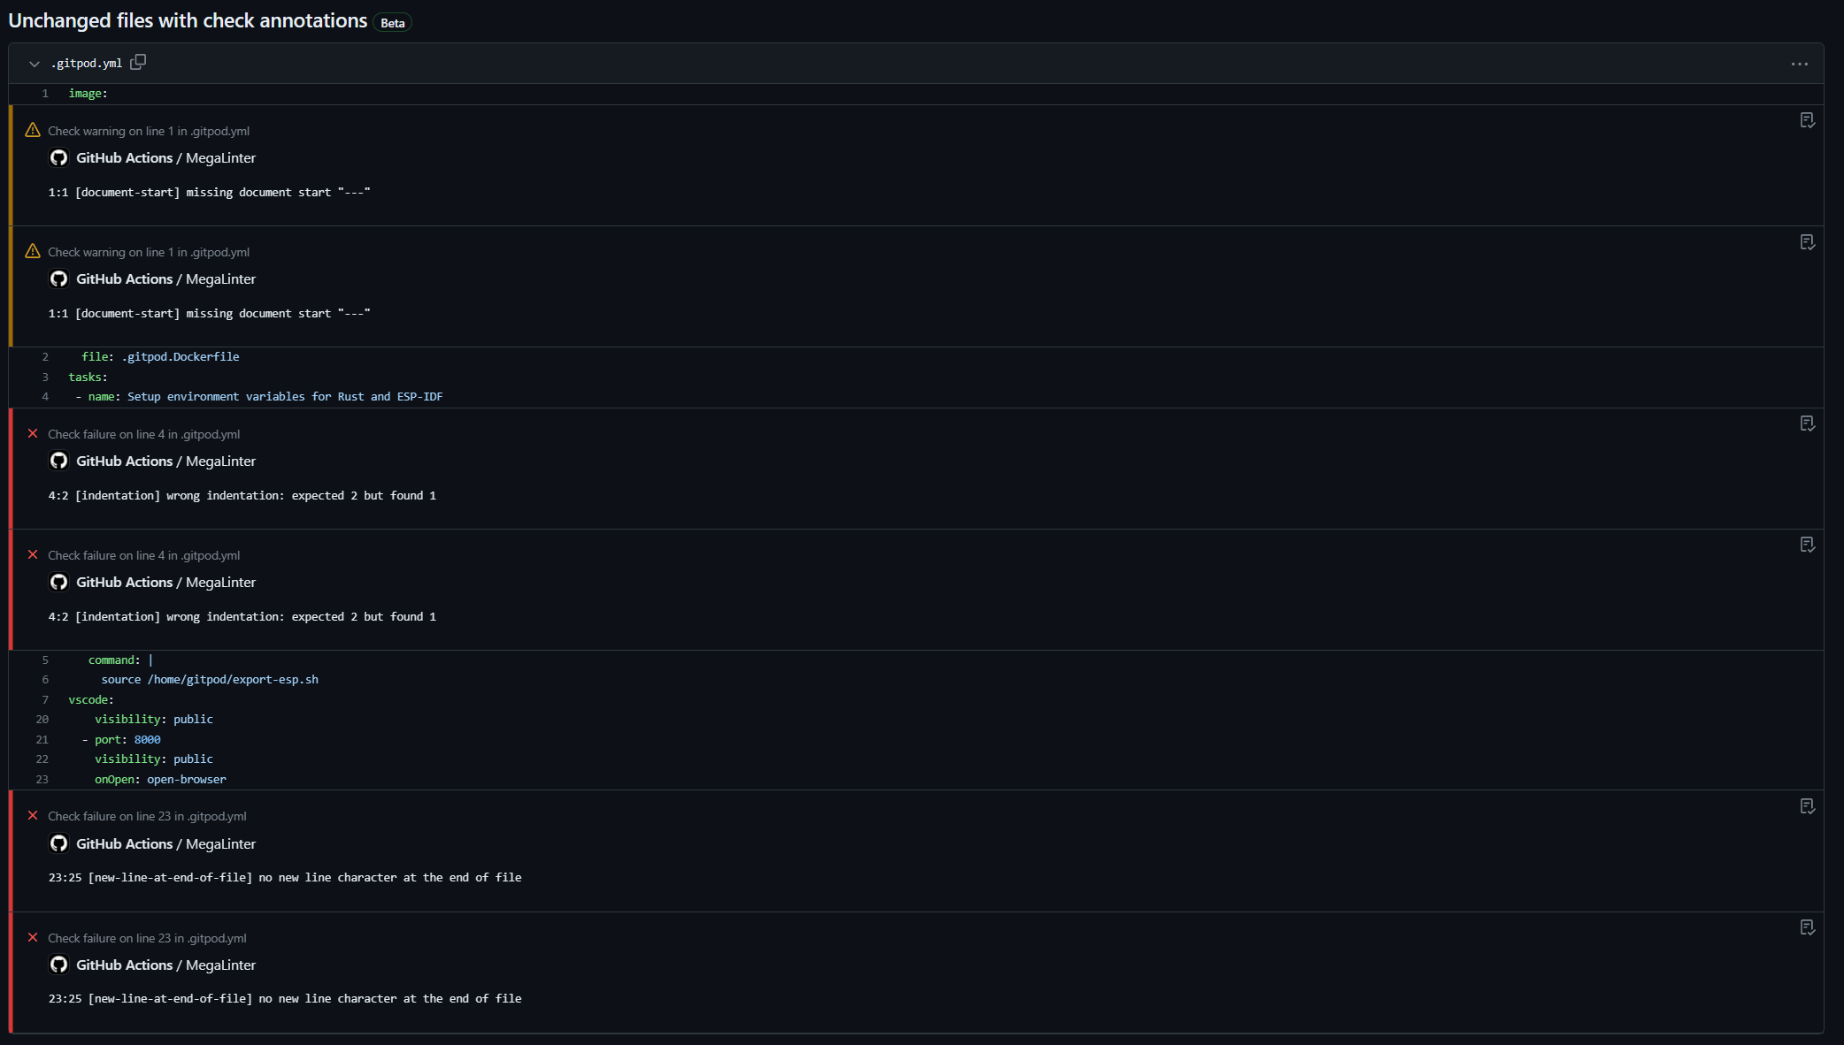Click the red X icon on first line-4 failure

tap(33, 433)
